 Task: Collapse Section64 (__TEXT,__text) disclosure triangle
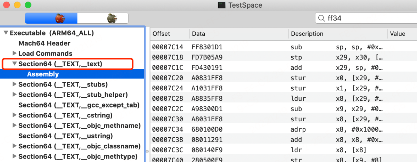pyautogui.click(x=14, y=64)
